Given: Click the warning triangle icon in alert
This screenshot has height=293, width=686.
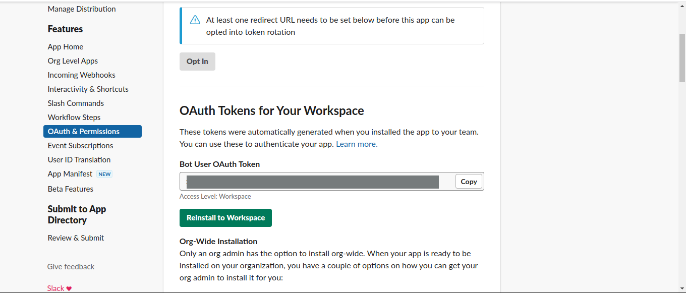Looking at the screenshot, I should [195, 20].
